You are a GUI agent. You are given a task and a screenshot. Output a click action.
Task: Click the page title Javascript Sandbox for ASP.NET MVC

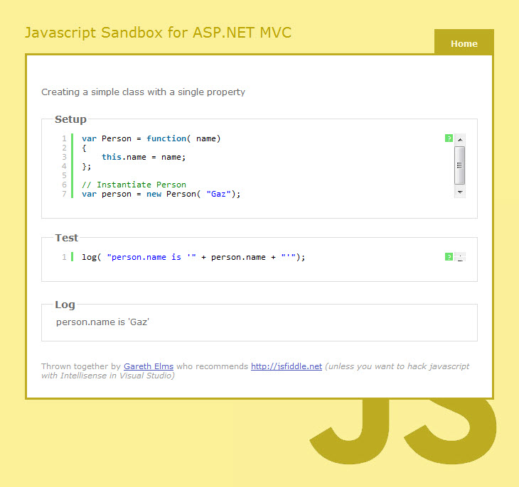tap(159, 33)
